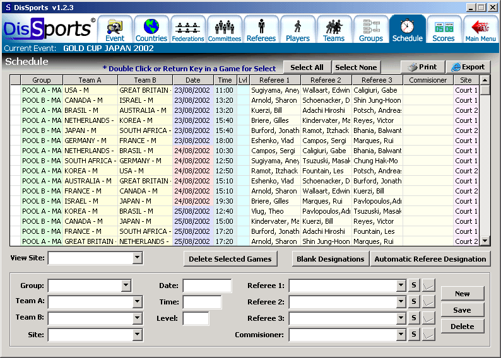The height and width of the screenshot is (358, 501).
Task: Select the 'Sugiyama, Aney' cell at 11:00
Action: click(275, 90)
